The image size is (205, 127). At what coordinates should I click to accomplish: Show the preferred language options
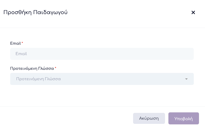tap(102, 79)
